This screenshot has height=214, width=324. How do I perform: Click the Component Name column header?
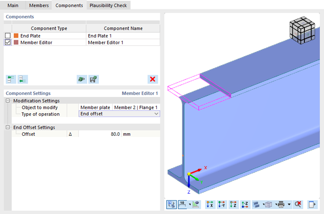click(x=123, y=28)
